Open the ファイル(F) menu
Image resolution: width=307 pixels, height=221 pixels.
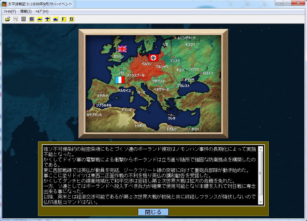click(x=10, y=11)
